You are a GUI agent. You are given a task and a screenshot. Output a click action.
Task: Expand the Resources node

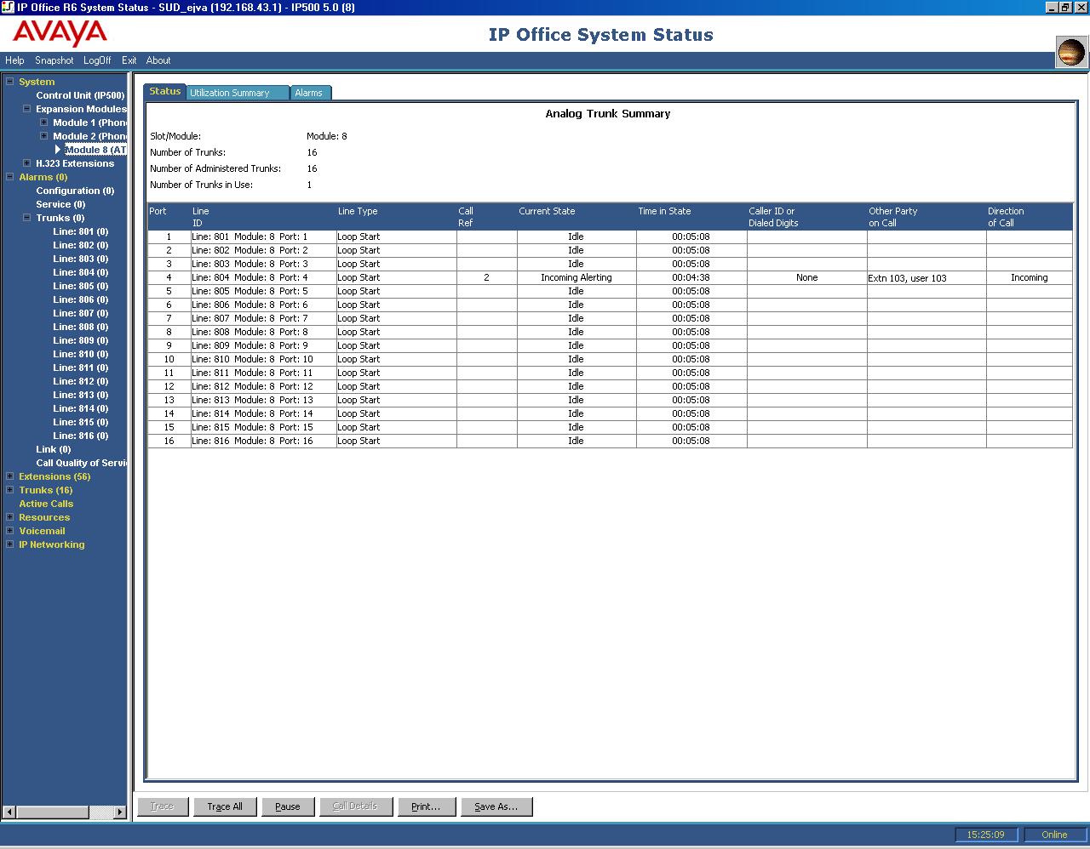pyautogui.click(x=10, y=517)
